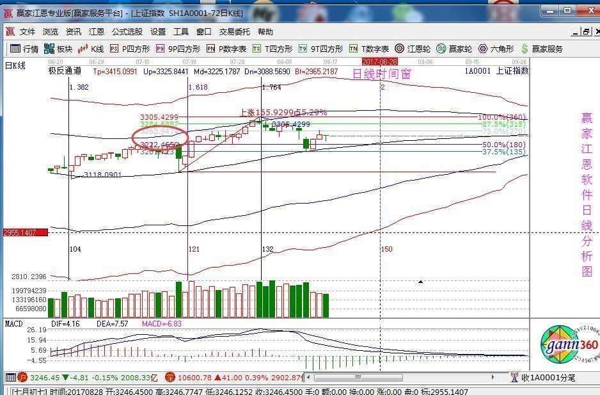Click the gann360 logo
600x395 pixels.
coord(569,344)
